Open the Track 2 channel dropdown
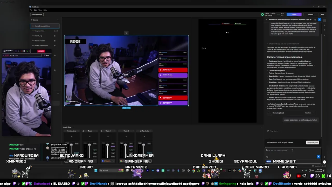The width and height of the screenshot is (332, 187). click(x=133, y=131)
